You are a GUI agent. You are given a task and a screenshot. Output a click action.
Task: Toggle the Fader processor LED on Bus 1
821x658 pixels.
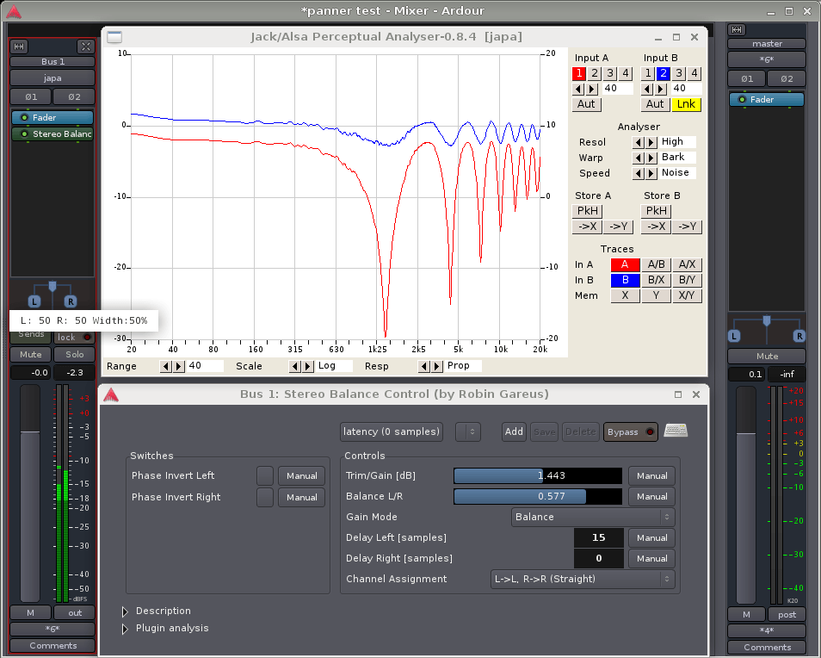[24, 117]
